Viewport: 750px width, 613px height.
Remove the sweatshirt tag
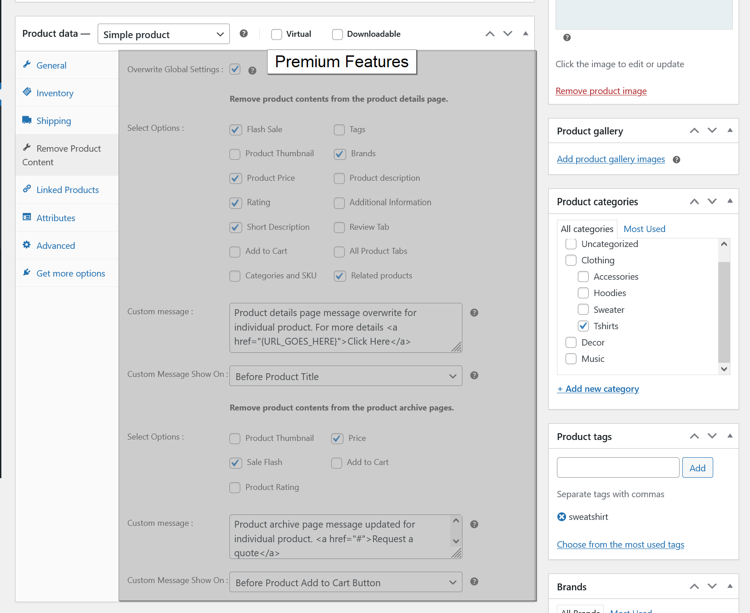point(562,517)
